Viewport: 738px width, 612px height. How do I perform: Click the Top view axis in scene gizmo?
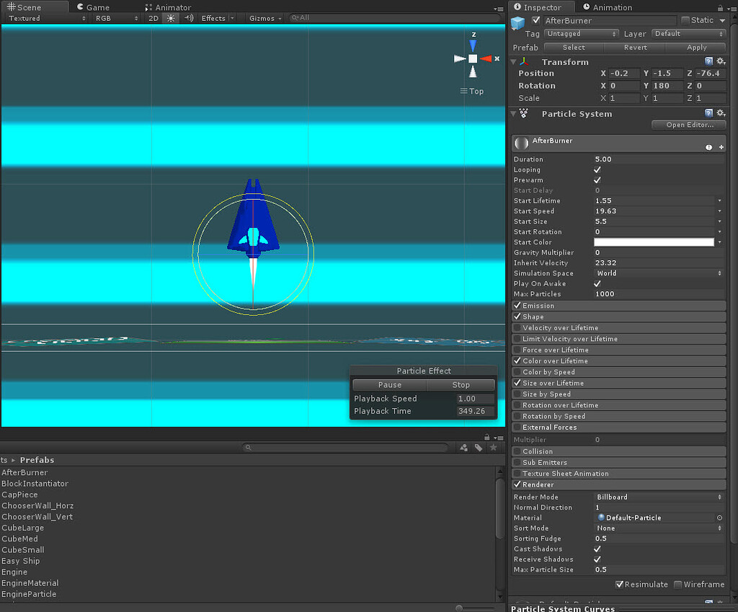coord(471,91)
